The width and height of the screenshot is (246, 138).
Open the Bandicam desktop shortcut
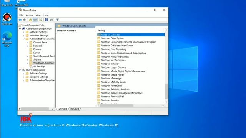7,19
